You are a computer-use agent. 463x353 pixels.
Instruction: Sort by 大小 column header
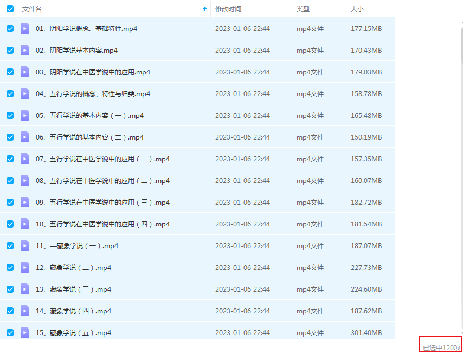click(357, 9)
